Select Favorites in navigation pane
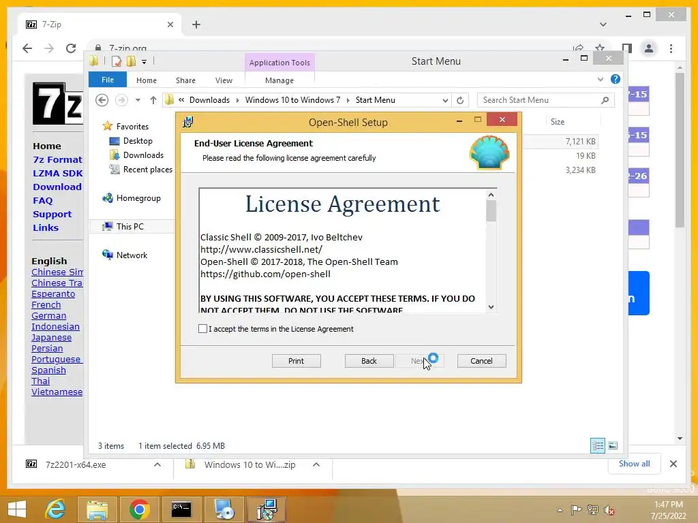This screenshot has width=698, height=523. click(x=132, y=126)
